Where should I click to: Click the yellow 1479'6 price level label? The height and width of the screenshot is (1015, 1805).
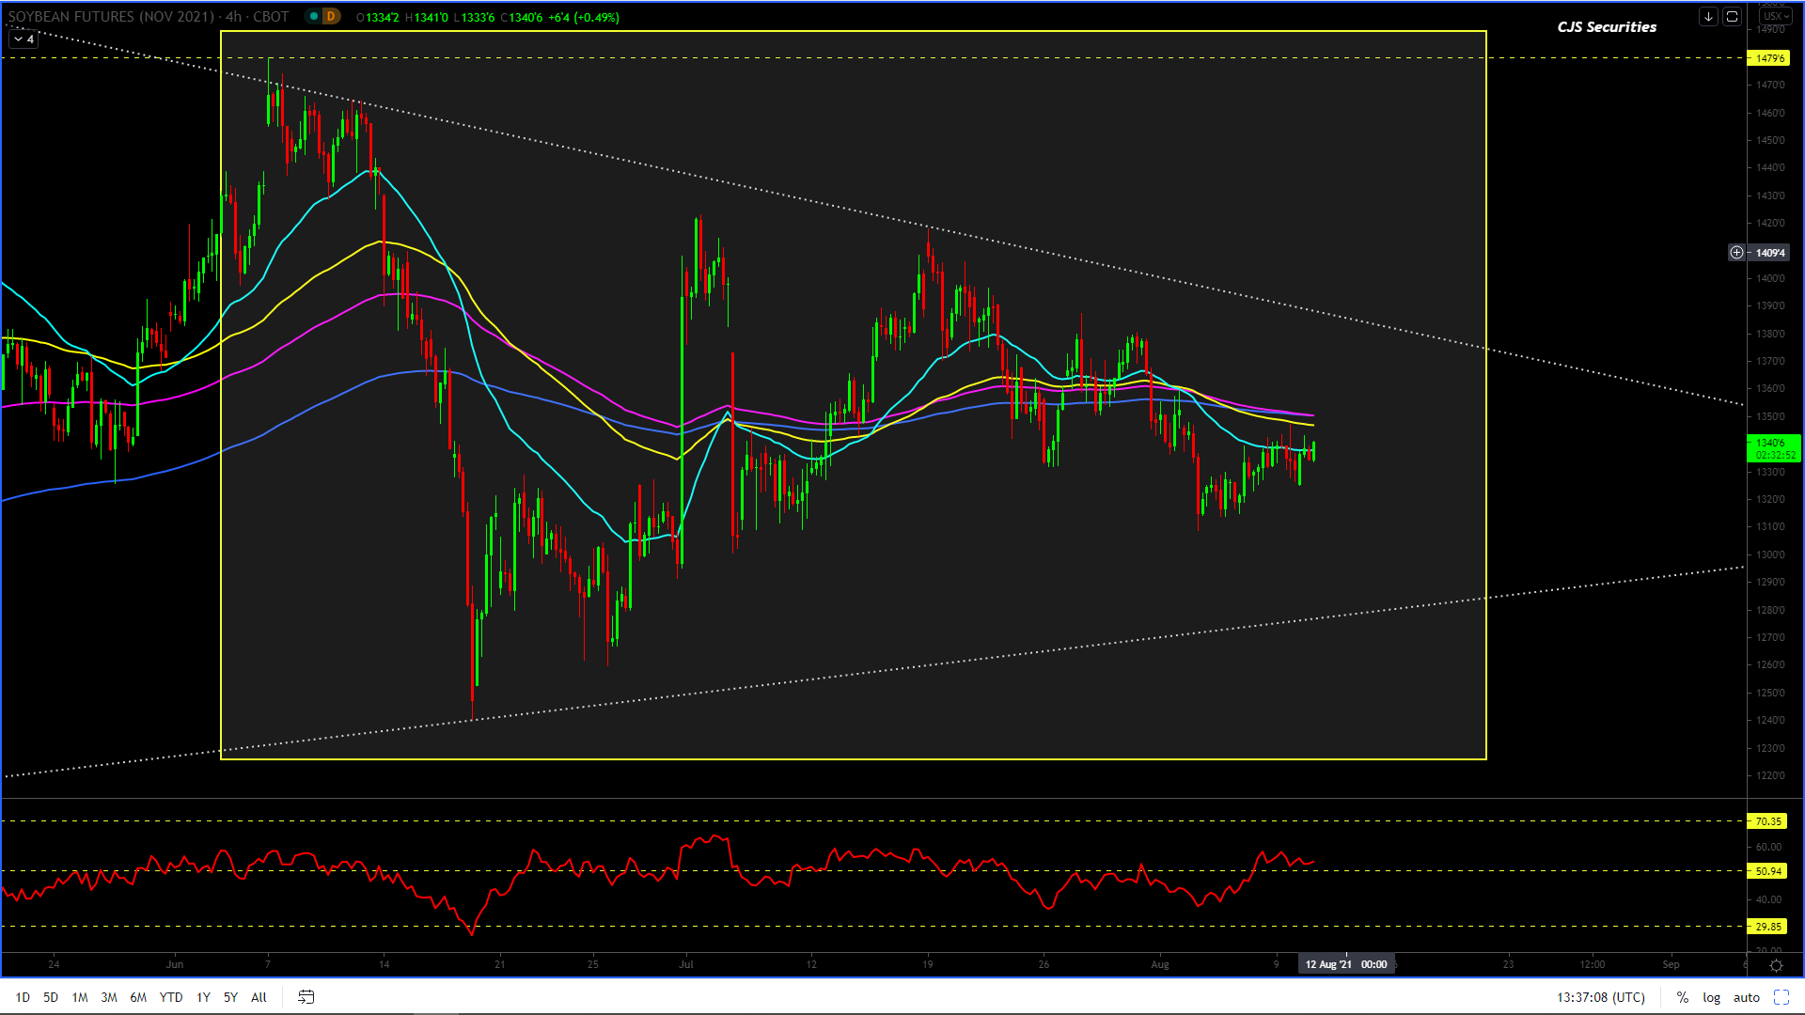[1769, 58]
